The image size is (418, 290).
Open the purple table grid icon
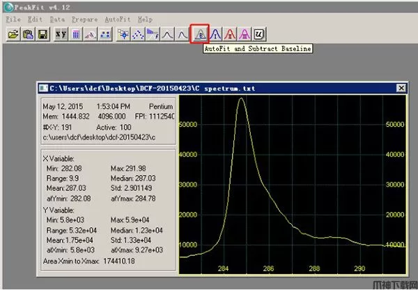pyautogui.click(x=76, y=33)
